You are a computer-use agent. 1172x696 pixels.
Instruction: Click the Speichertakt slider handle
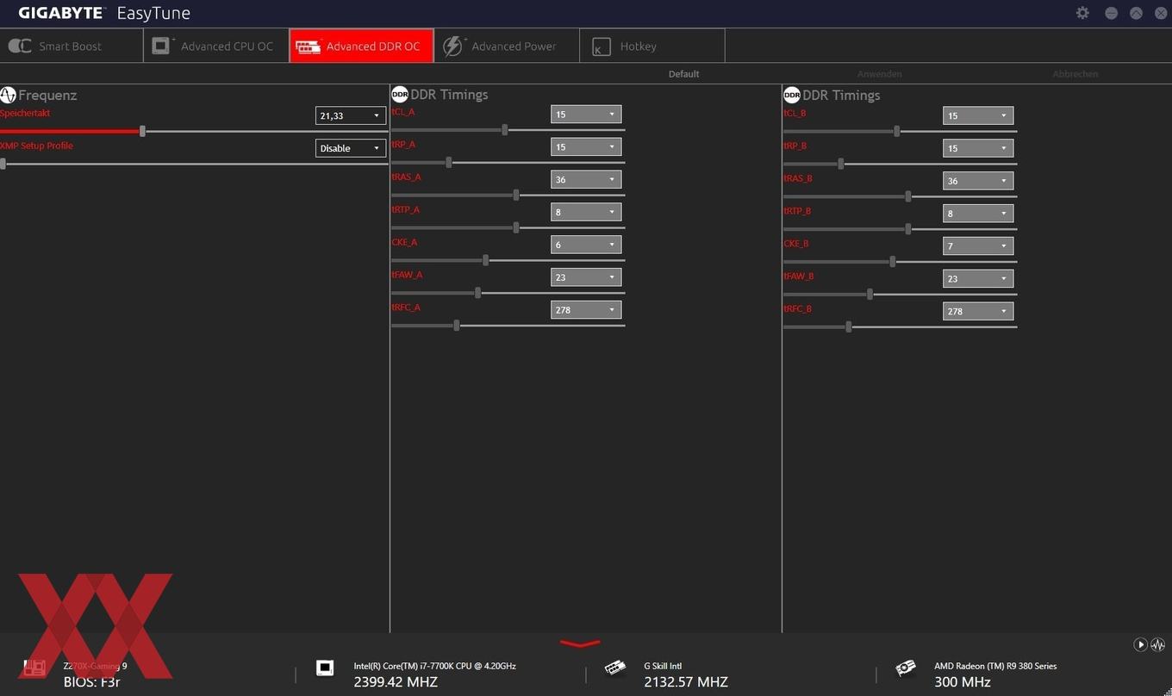pos(142,131)
